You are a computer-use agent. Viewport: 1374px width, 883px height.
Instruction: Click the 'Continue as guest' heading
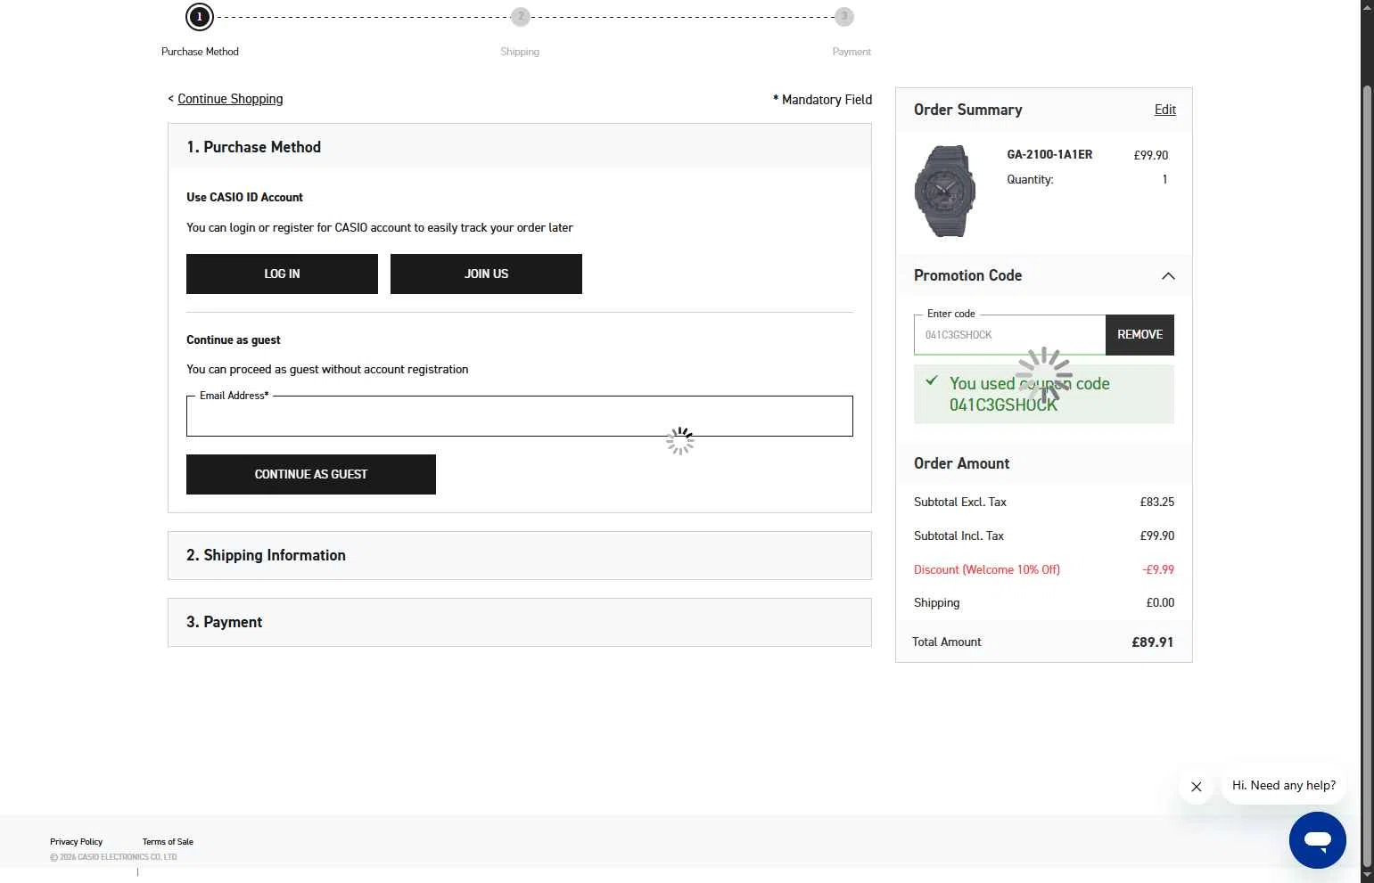click(233, 339)
